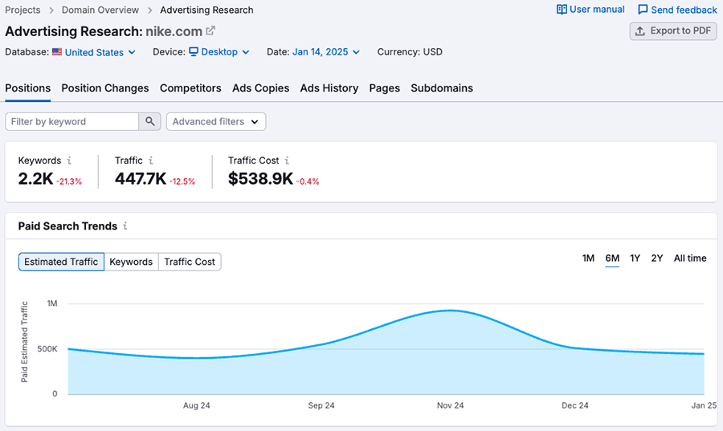Image resolution: width=723 pixels, height=431 pixels.
Task: Open the Send feedback link
Action: coord(677,10)
